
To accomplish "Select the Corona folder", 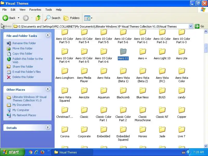I will tap(64, 132).
